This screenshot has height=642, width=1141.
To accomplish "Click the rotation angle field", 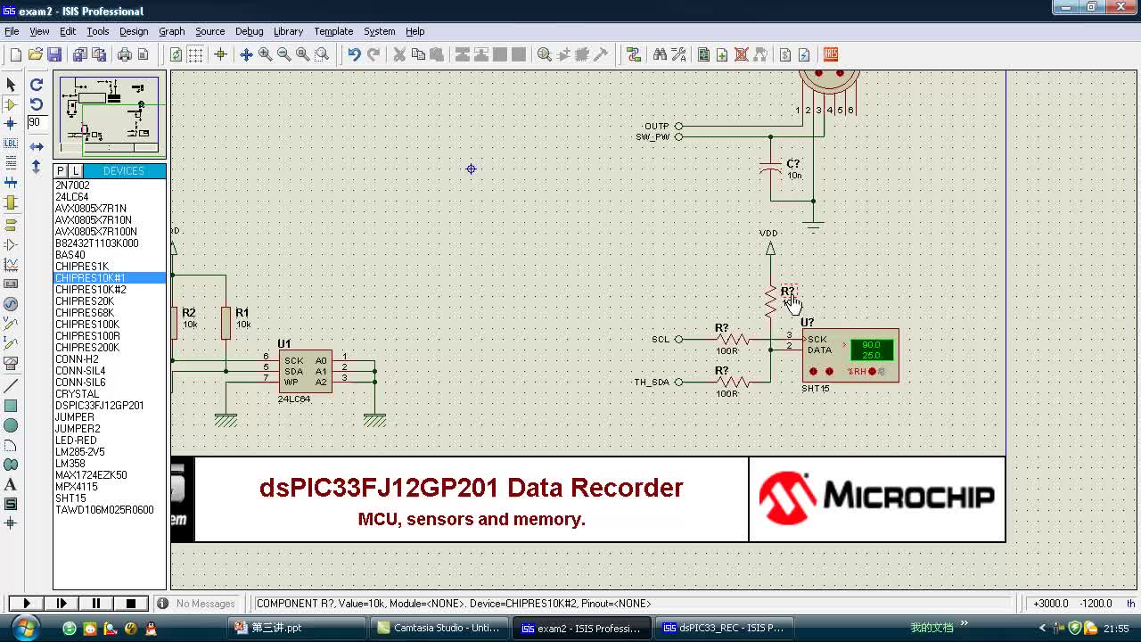I will [37, 123].
